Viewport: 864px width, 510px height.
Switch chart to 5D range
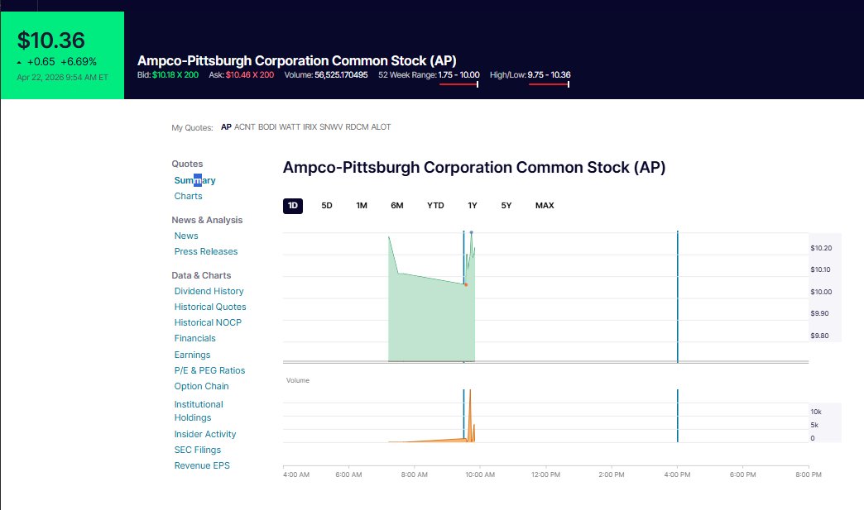[327, 206]
